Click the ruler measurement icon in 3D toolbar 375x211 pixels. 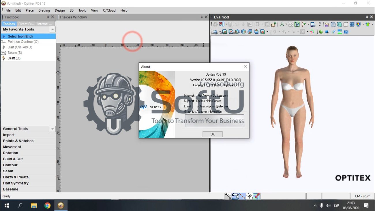(303, 25)
